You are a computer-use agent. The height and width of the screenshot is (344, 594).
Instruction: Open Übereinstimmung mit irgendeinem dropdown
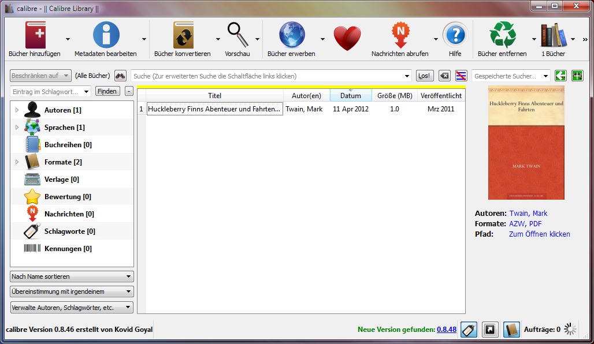coord(72,292)
